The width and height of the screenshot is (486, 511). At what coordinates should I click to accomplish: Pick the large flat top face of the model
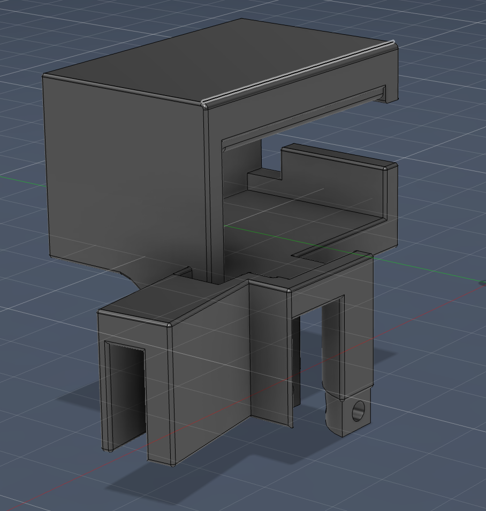click(x=219, y=60)
